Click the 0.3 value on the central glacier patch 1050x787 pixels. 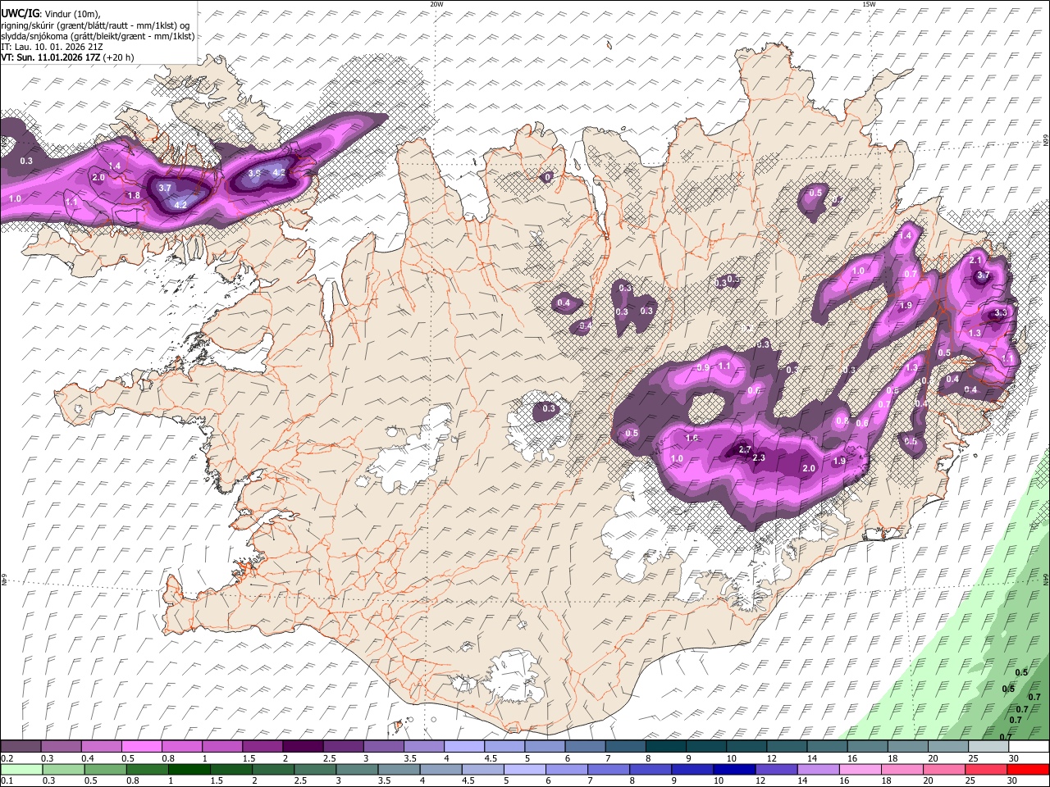[549, 409]
